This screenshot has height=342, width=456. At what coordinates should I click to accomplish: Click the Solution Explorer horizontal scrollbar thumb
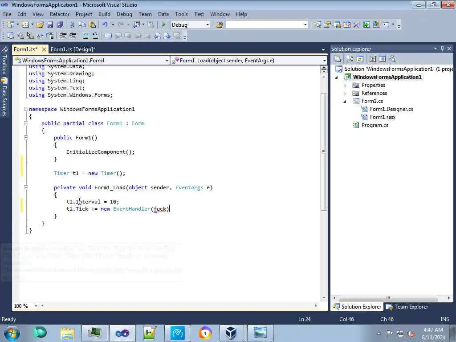tap(388, 298)
